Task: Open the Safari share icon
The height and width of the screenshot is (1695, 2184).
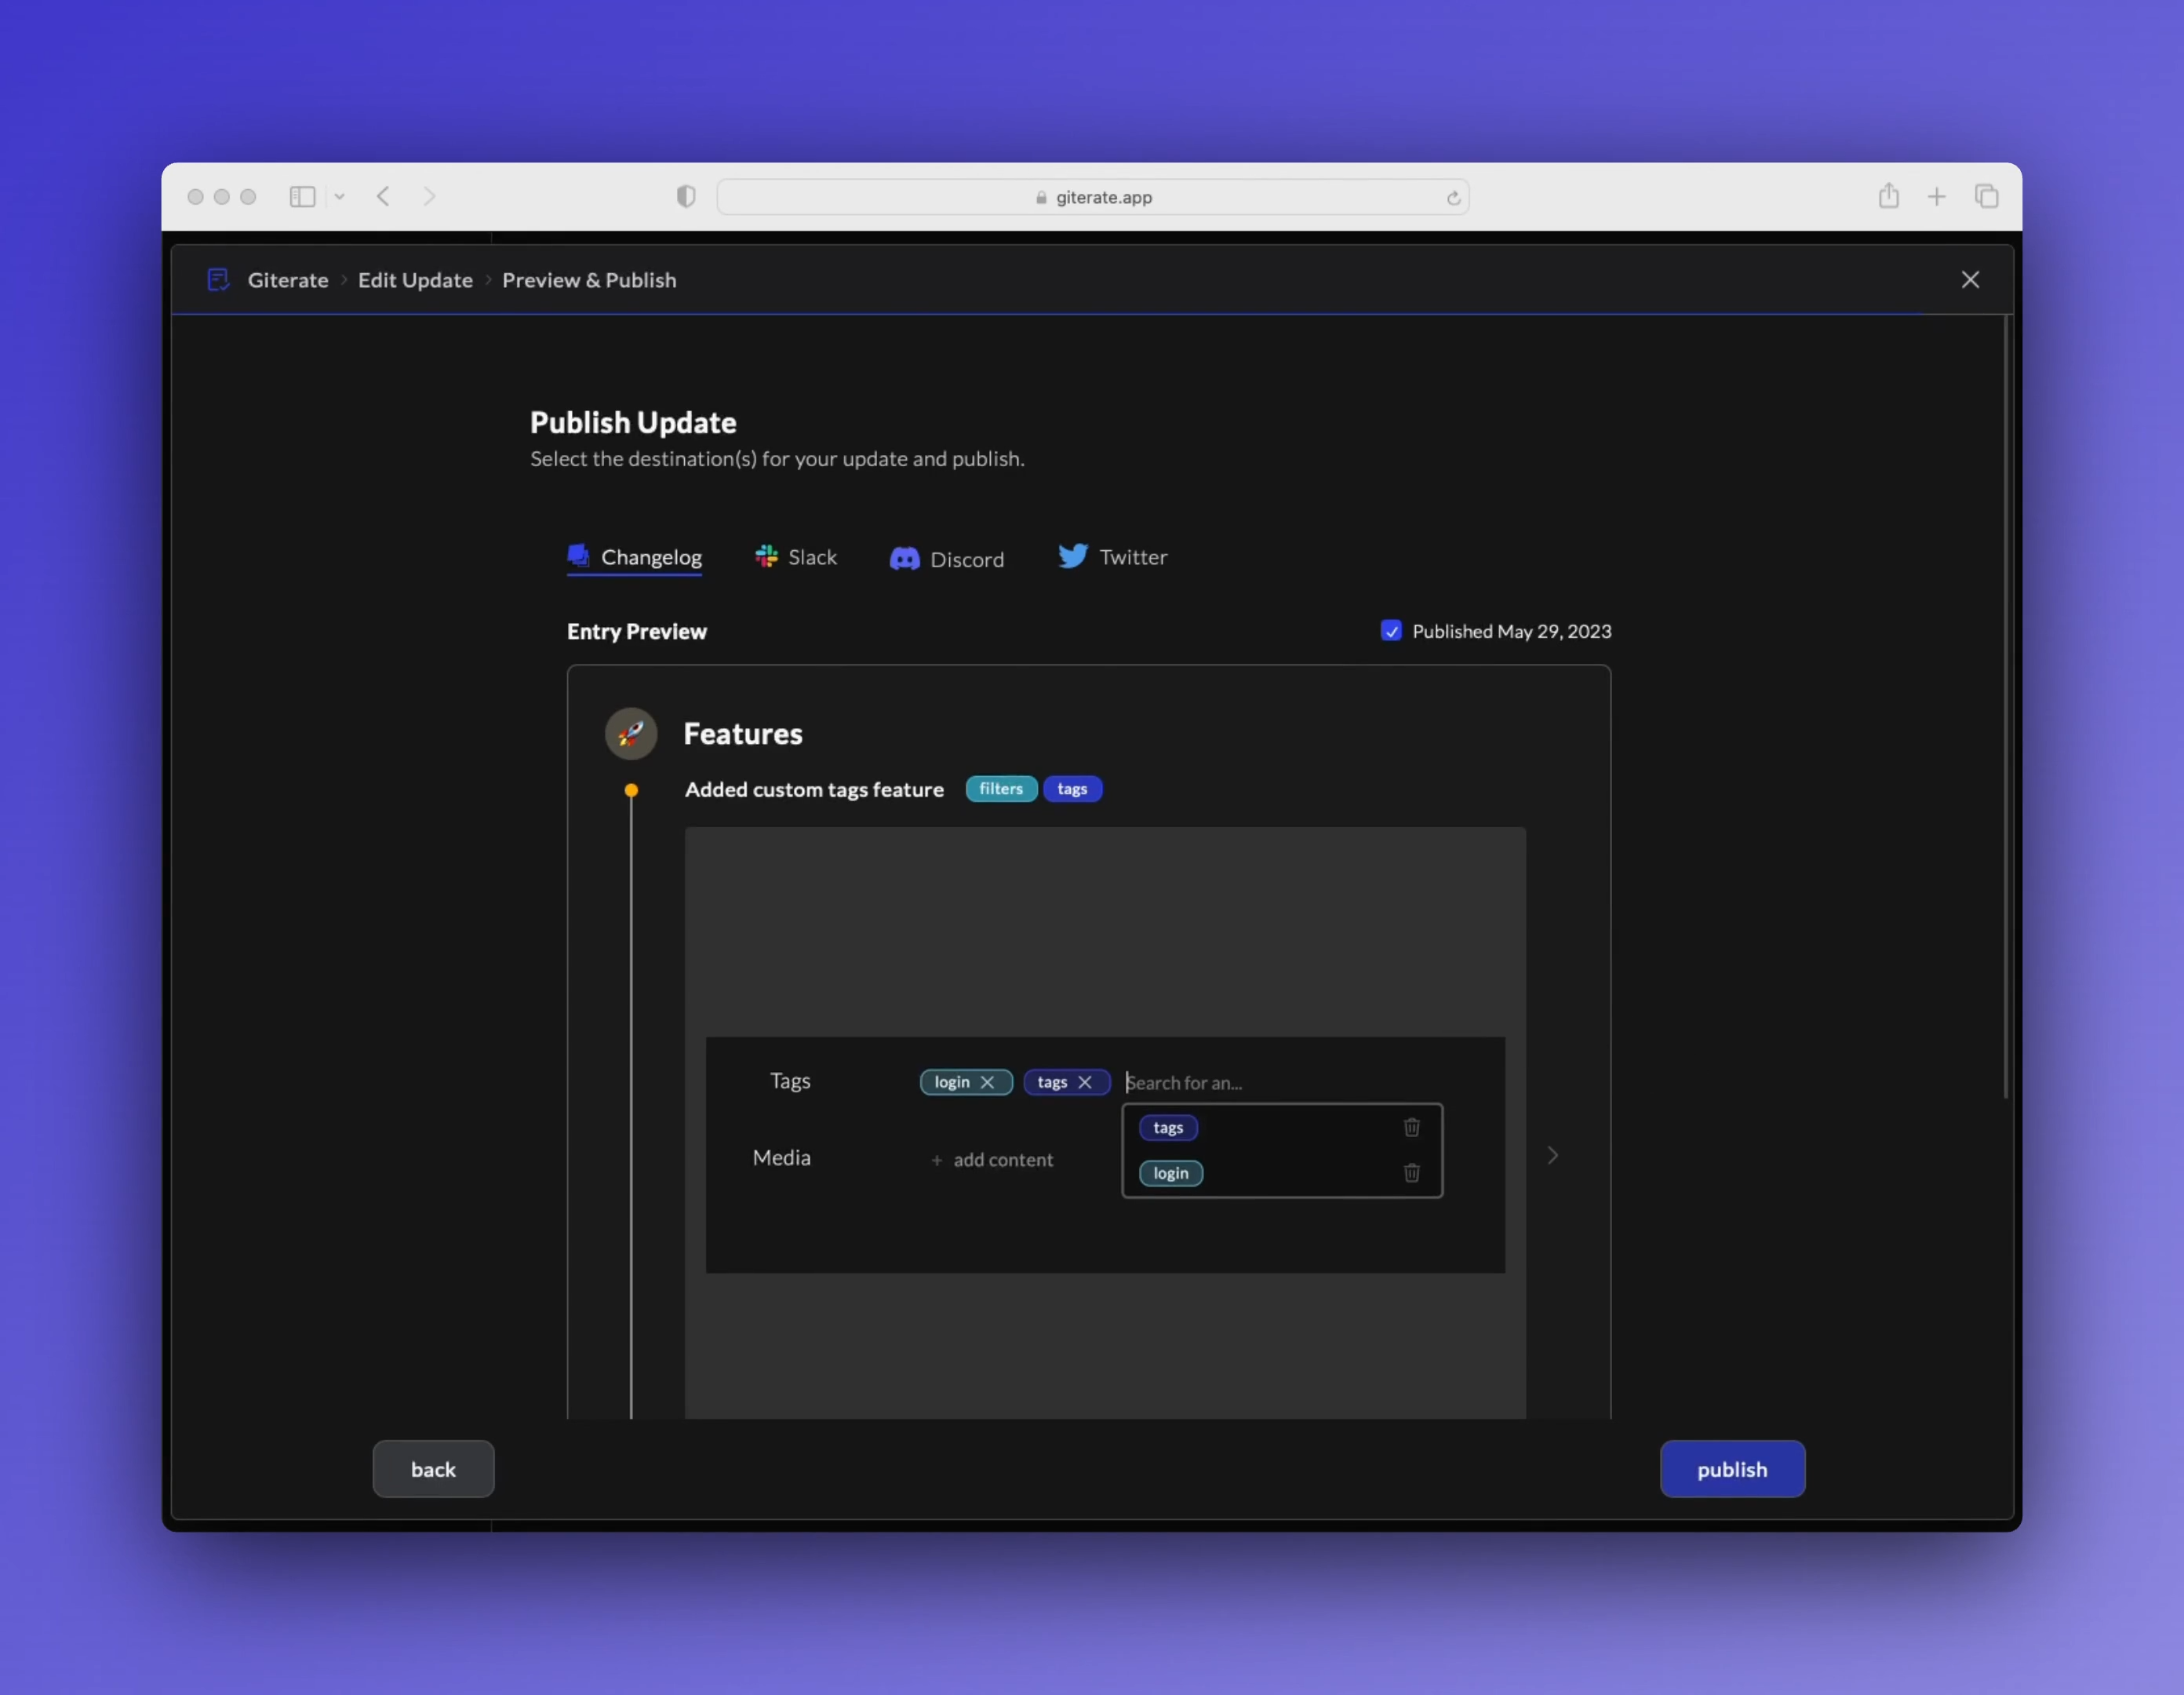Action: pyautogui.click(x=1888, y=195)
